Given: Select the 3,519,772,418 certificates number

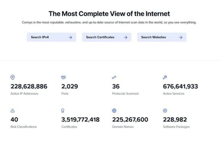Looking at the screenshot, I should pos(80,119).
